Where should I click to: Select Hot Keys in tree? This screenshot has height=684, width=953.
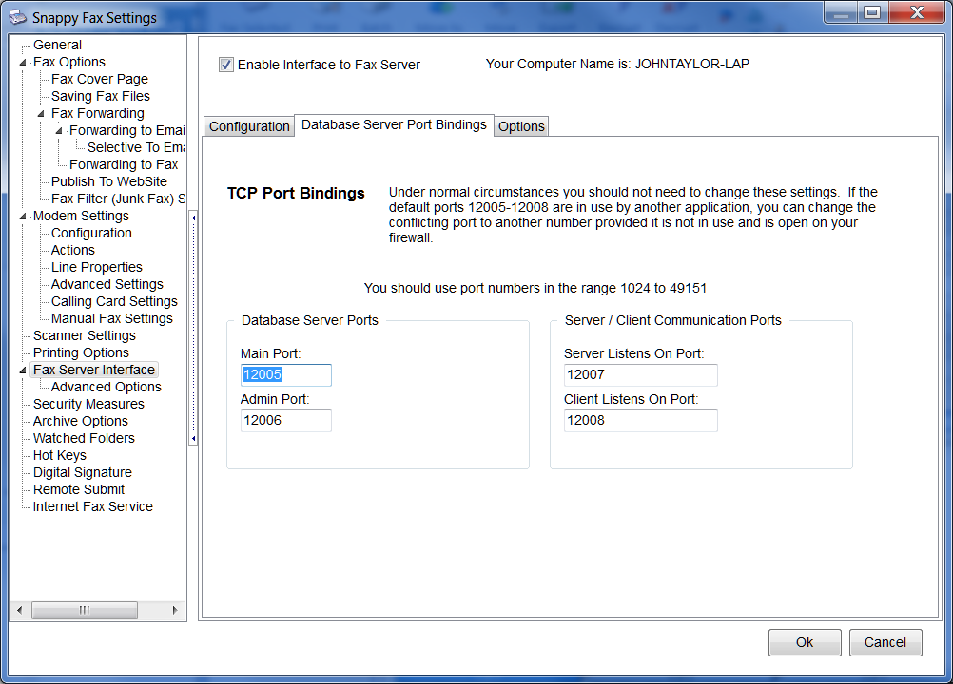[60, 455]
